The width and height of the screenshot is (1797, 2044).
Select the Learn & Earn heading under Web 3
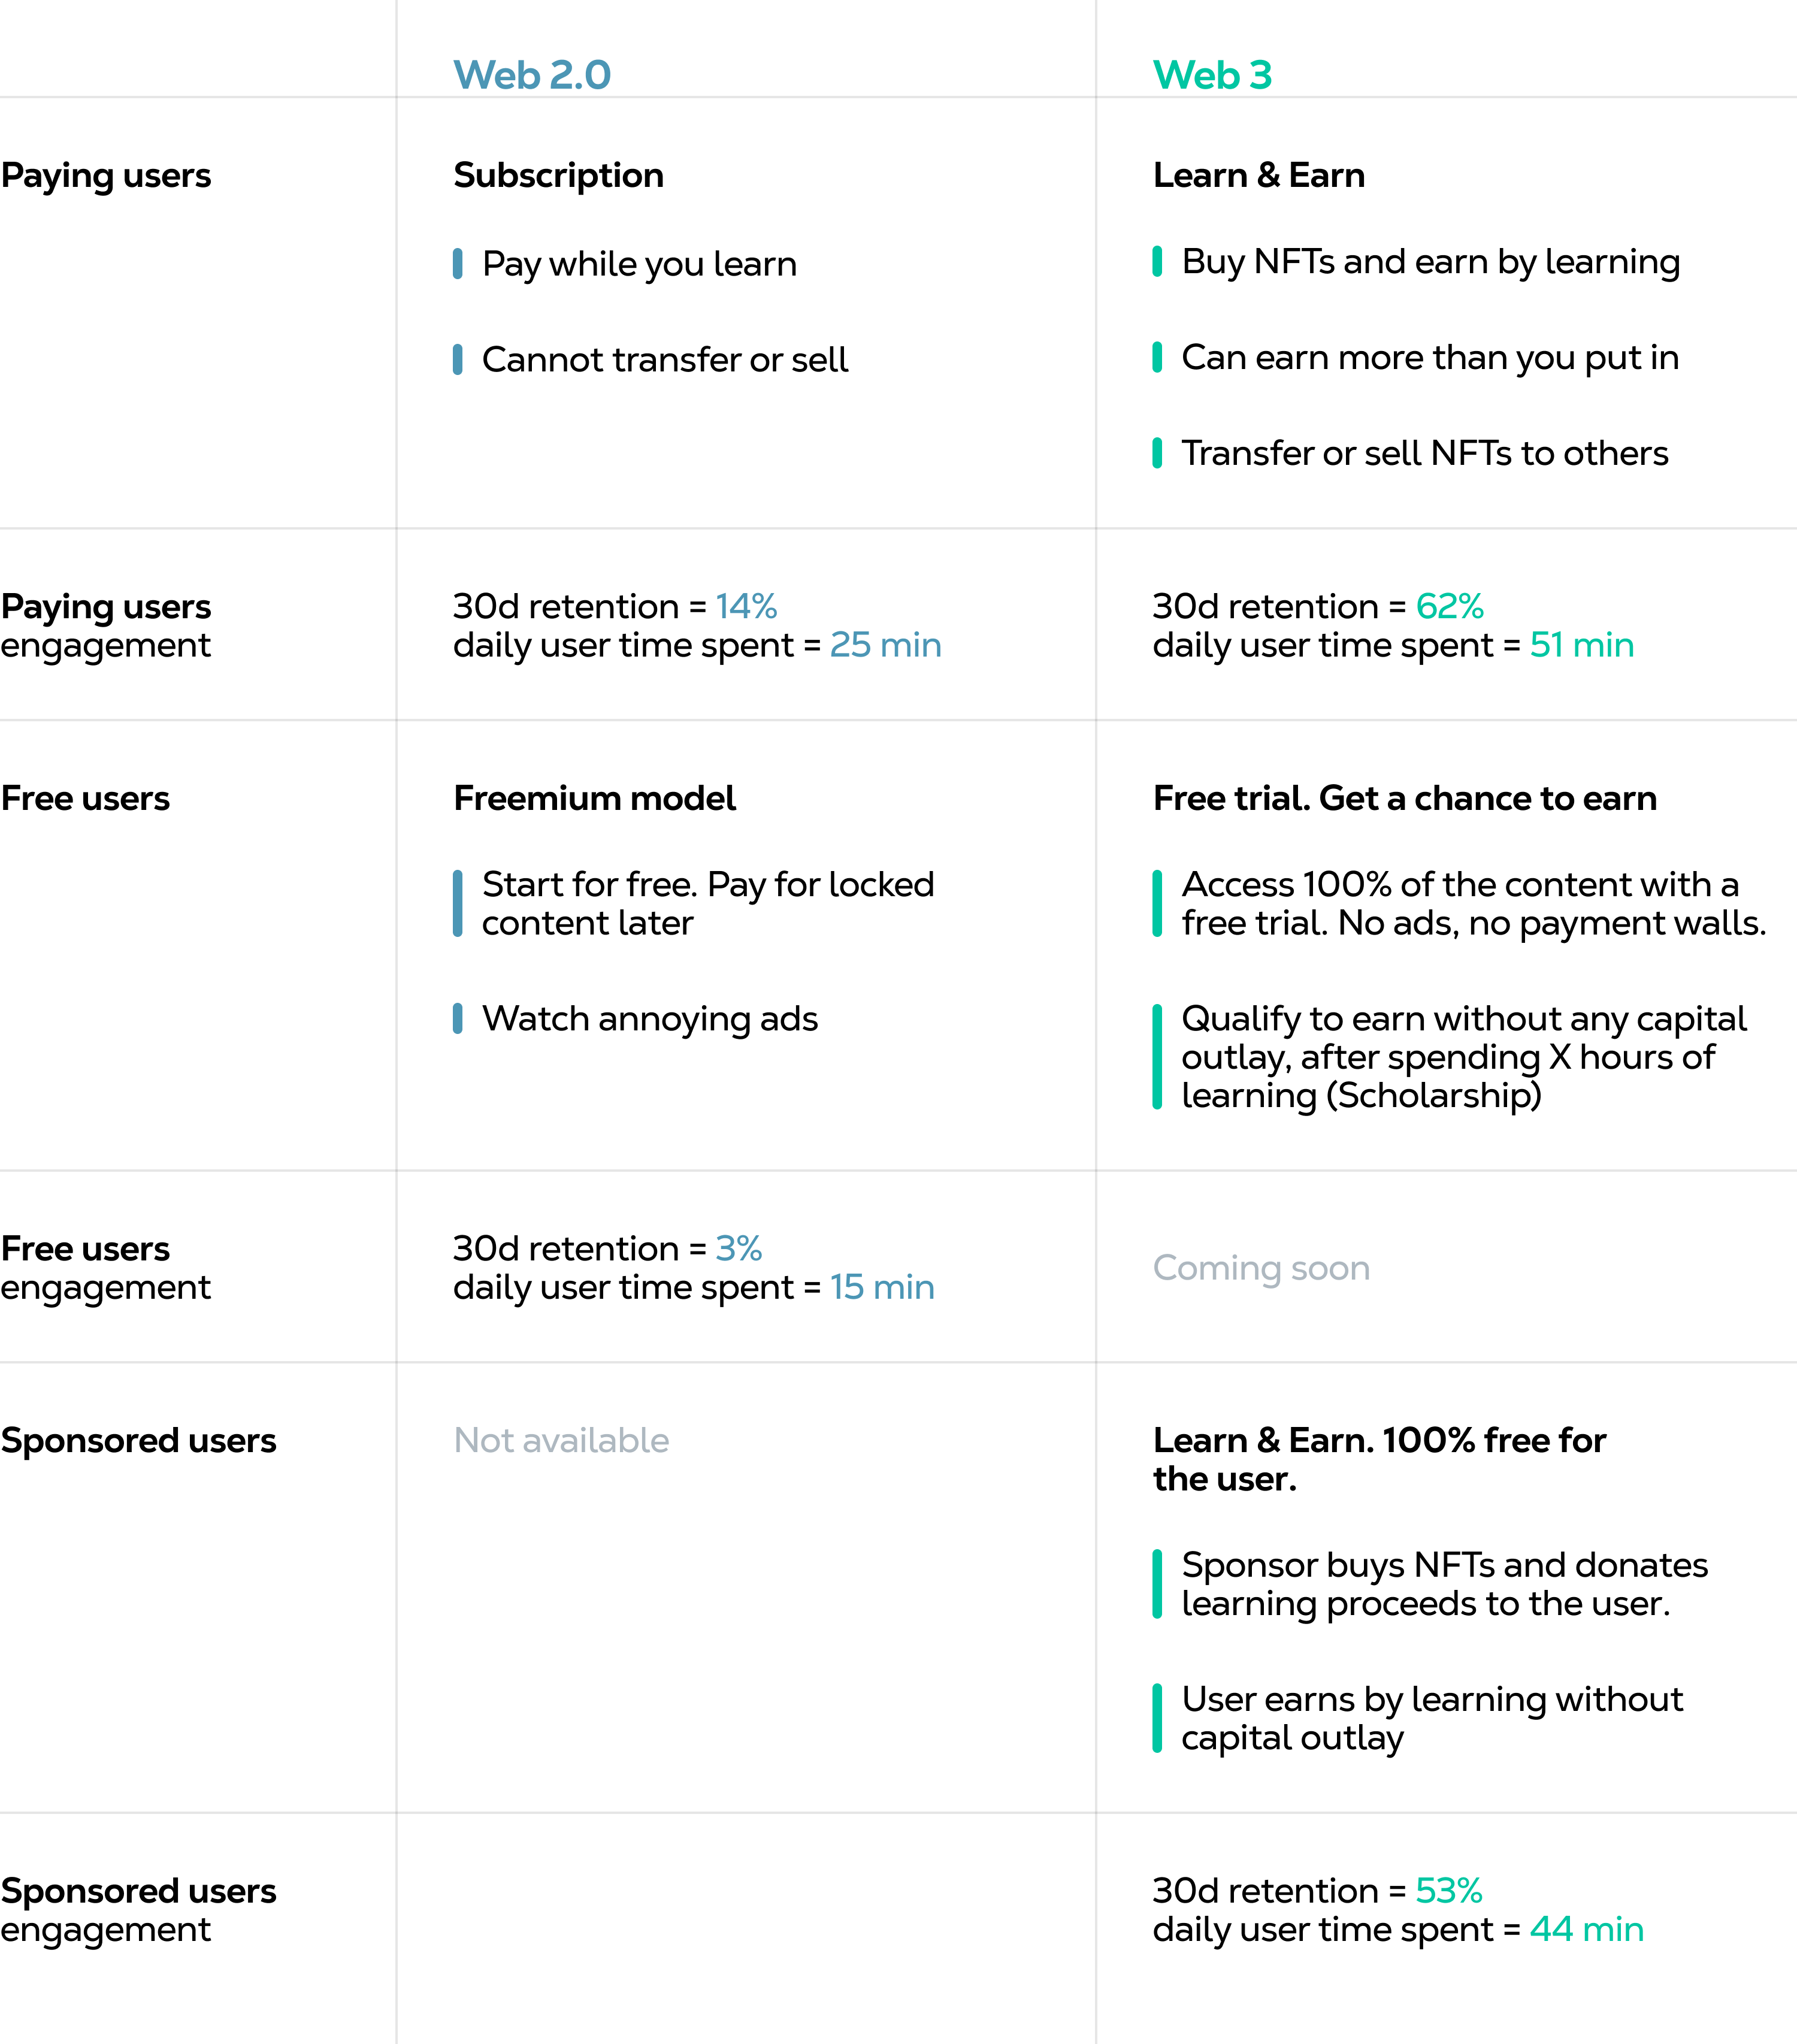[x=1258, y=175]
